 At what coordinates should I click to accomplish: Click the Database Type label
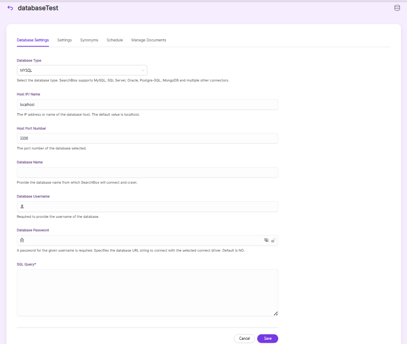[29, 60]
